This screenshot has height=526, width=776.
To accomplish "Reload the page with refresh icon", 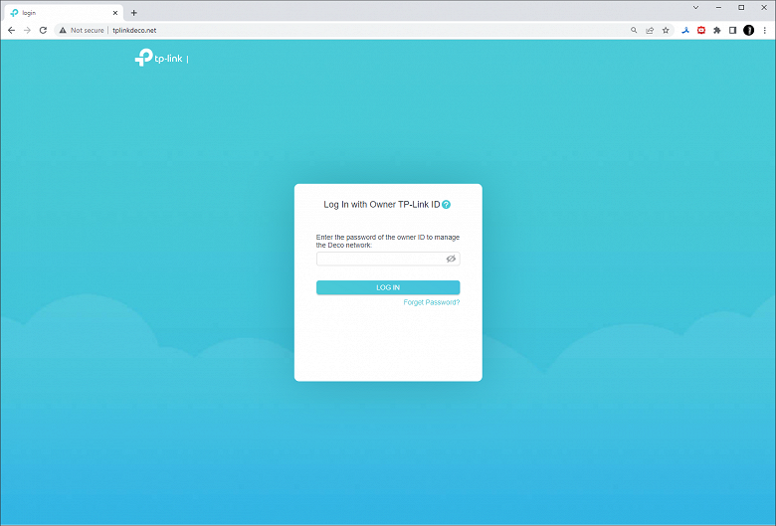I will coord(43,30).
